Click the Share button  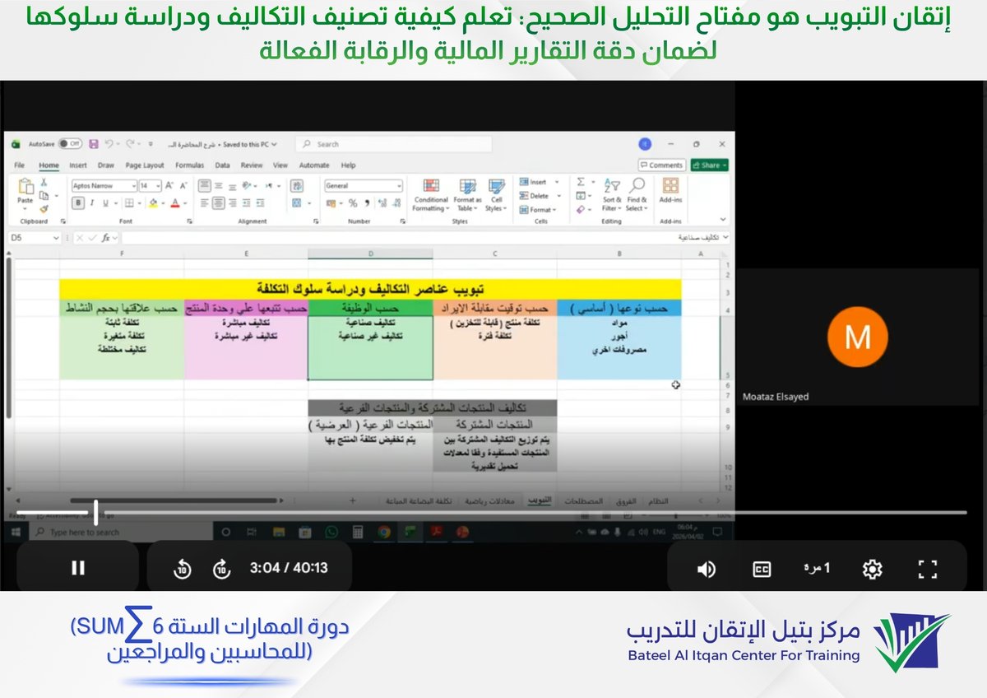click(x=709, y=165)
